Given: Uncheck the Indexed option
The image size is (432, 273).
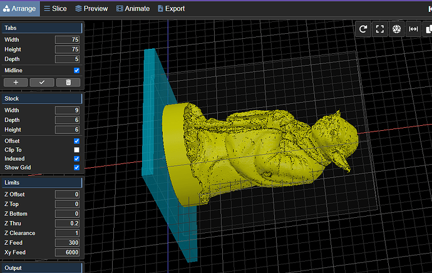Looking at the screenshot, I should point(76,159).
